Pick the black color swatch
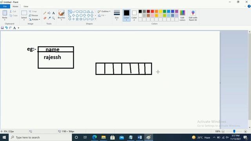 (140, 11)
